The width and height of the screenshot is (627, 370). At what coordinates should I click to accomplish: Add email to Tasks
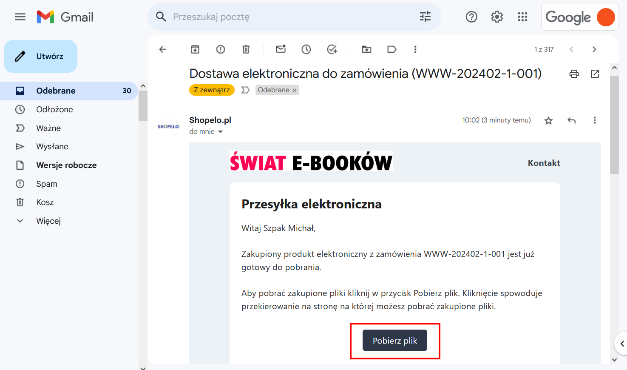click(332, 49)
